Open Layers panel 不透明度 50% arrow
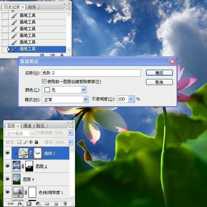Viewport: 207px width, 207px height. (x=70, y=133)
